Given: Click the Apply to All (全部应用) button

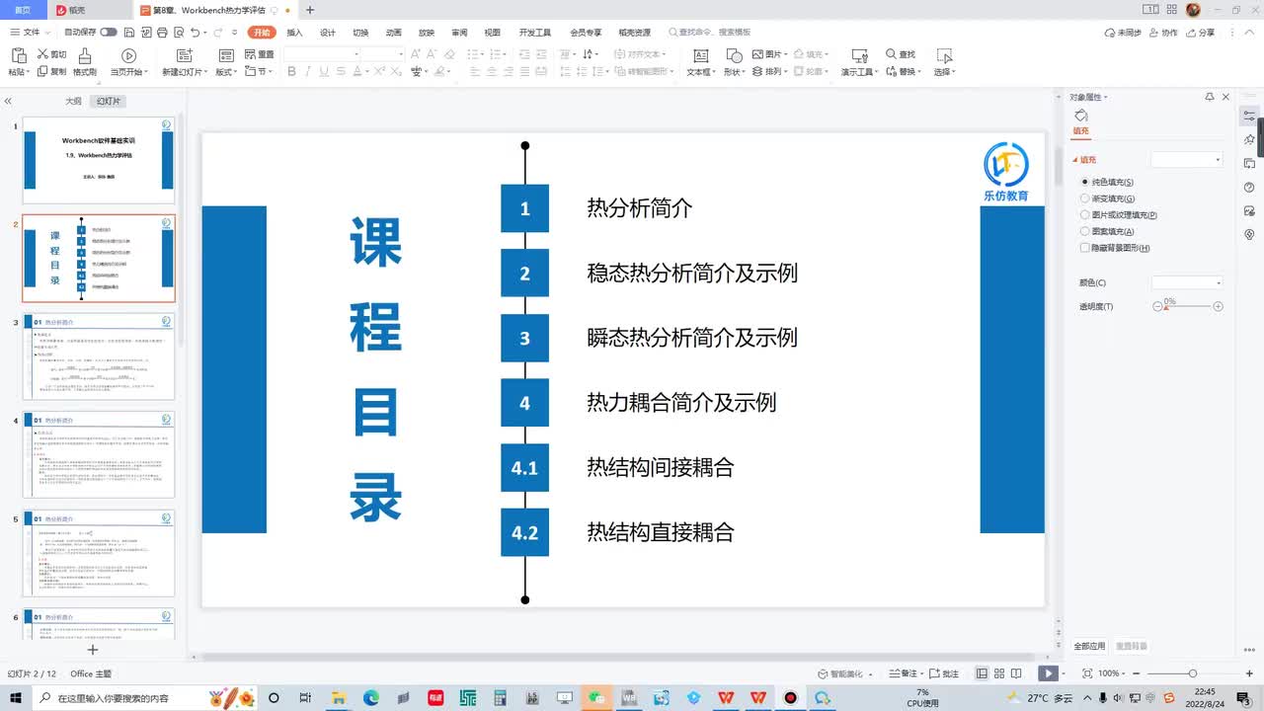Looking at the screenshot, I should (x=1090, y=646).
